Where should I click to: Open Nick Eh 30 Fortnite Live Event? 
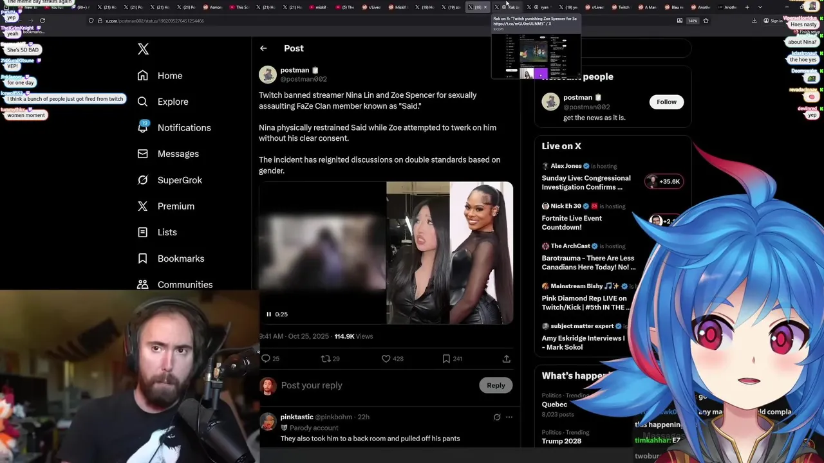(572, 222)
